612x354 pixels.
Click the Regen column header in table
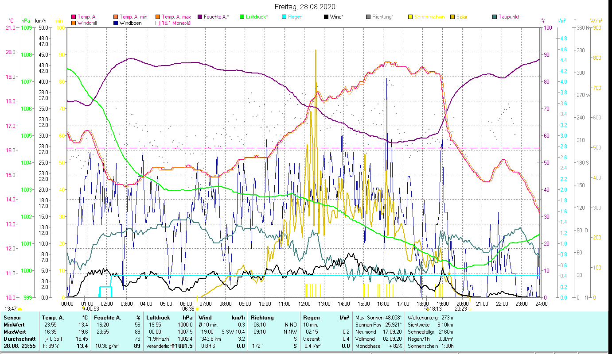click(312, 318)
